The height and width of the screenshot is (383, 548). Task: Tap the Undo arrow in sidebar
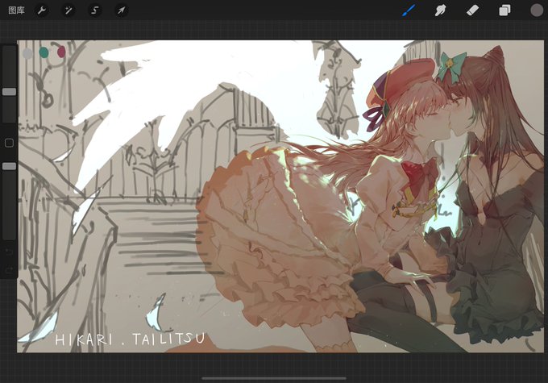[x=9, y=252]
